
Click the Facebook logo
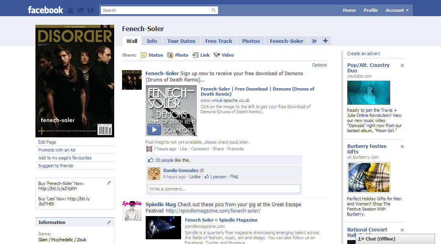click(45, 10)
